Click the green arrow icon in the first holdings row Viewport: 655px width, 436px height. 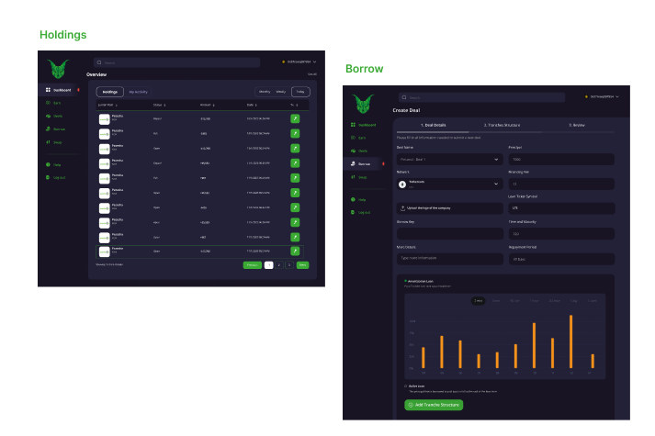295,118
